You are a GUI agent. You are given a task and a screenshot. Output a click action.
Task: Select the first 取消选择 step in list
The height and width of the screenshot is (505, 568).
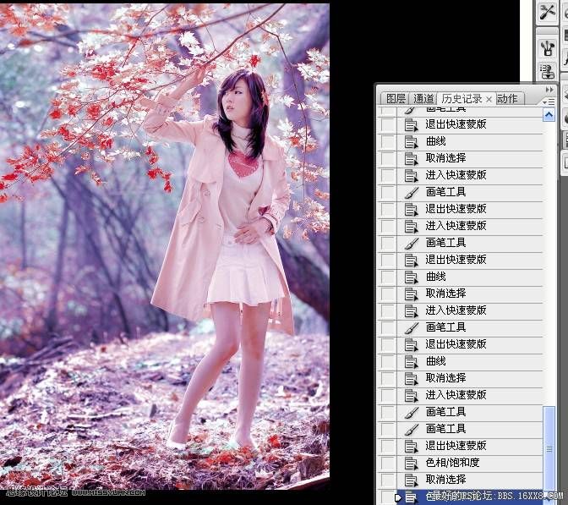(470, 158)
